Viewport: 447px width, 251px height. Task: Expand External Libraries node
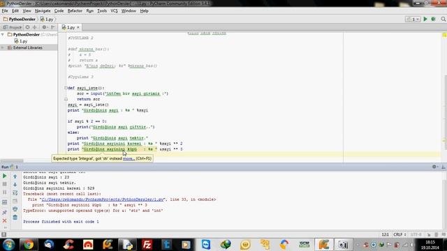(3, 47)
